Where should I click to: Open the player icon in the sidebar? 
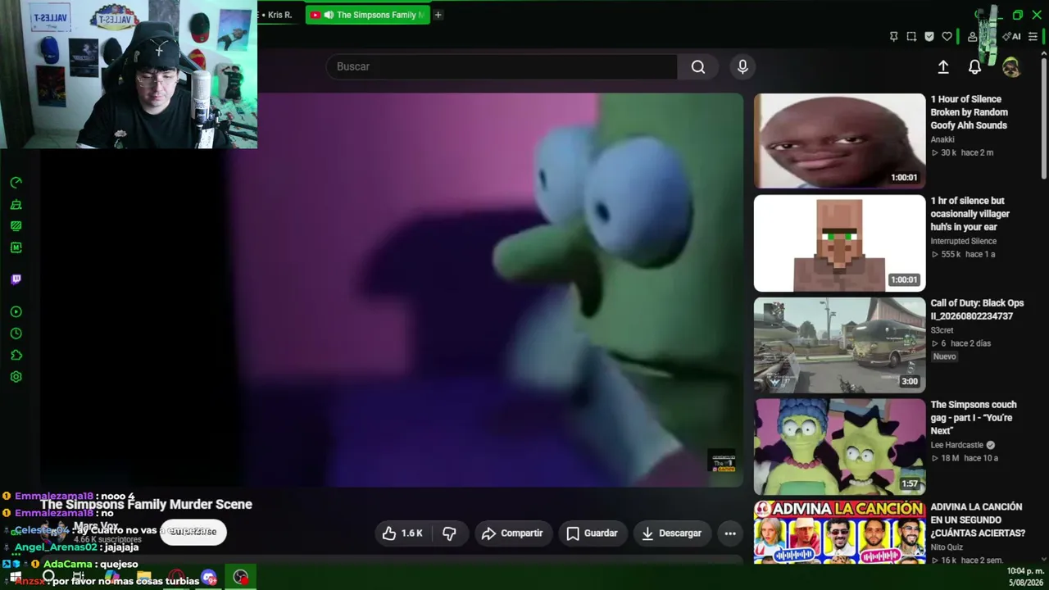[x=16, y=311]
